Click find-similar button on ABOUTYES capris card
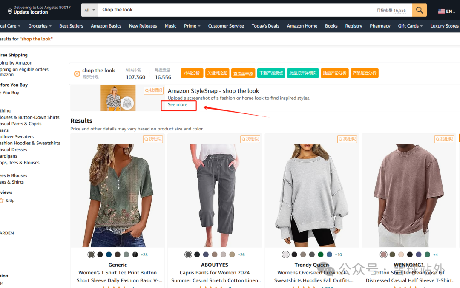460x288 pixels. [250, 139]
